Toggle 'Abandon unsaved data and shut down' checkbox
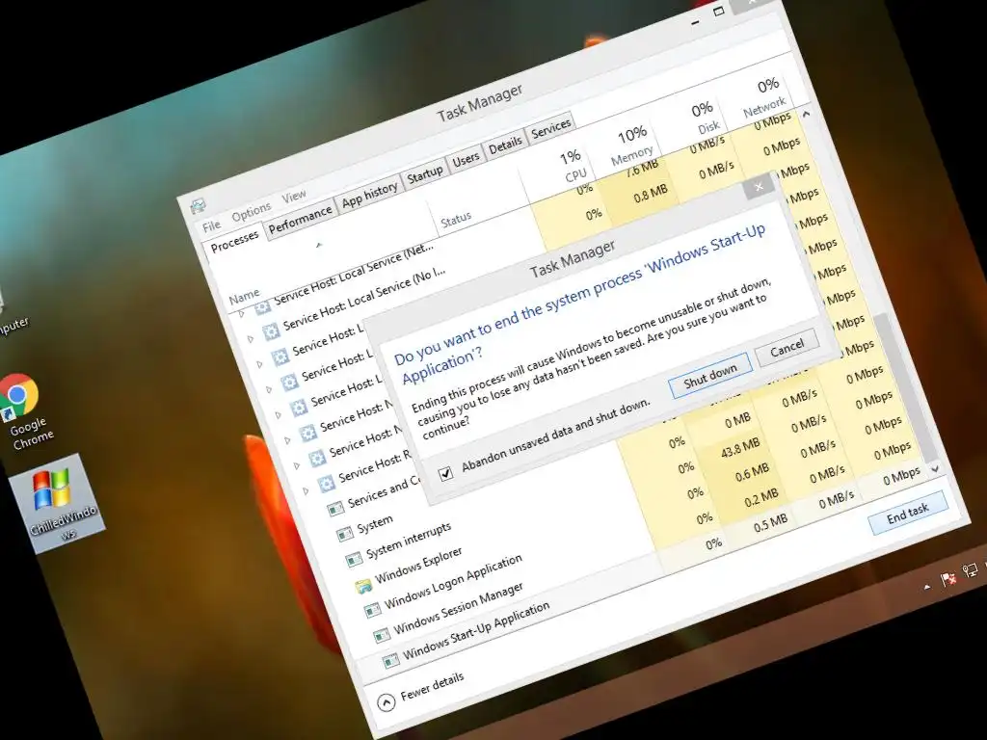987x740 pixels. 445,472
